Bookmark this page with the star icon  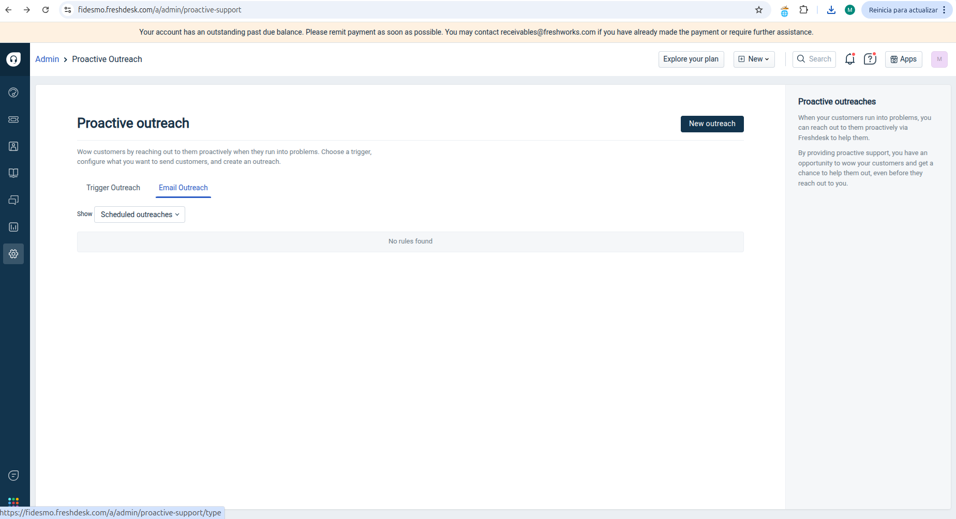759,10
